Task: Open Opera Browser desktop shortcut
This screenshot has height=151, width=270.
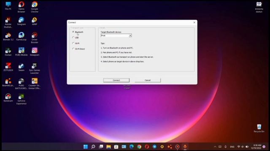Action: point(22,7)
